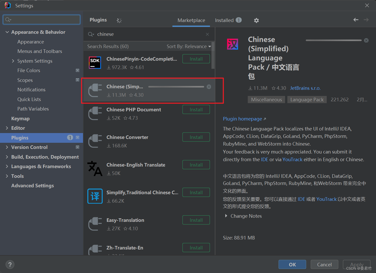The width and height of the screenshot is (376, 273).
Task: Click settings search magnifier icon
Action: point(8,20)
